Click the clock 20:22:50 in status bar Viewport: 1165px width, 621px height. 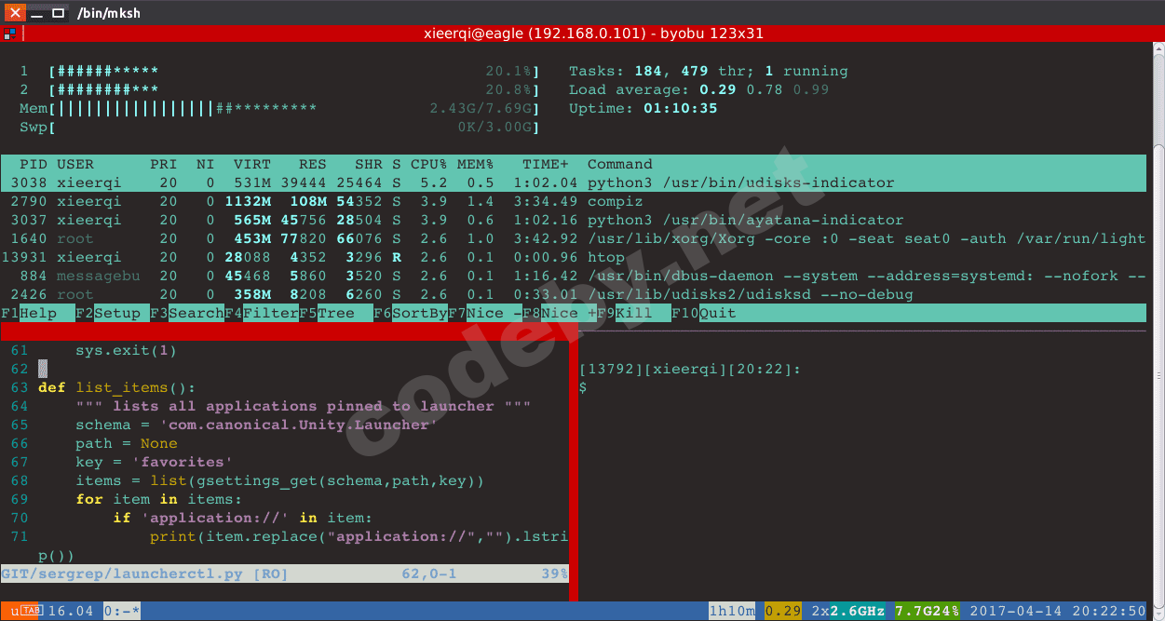click(x=1109, y=611)
